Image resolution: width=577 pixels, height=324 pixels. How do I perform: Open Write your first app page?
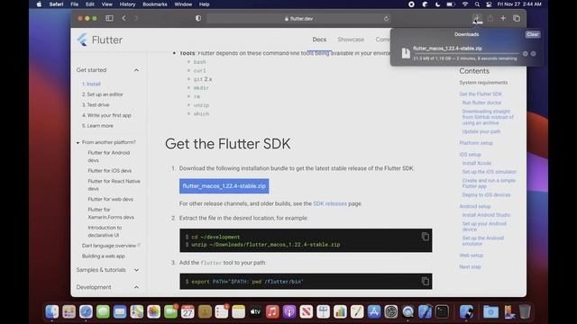pos(106,115)
